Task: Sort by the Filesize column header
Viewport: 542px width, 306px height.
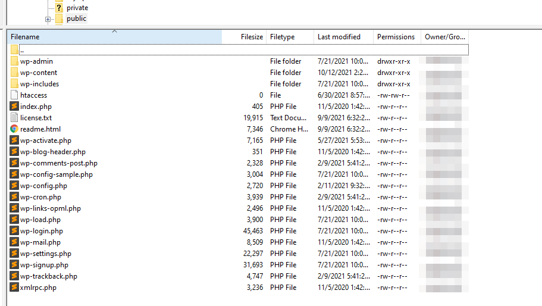Action: coord(244,37)
